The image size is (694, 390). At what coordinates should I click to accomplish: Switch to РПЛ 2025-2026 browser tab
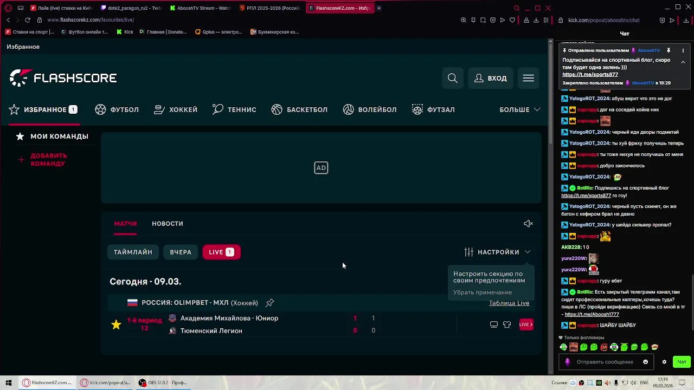(x=269, y=8)
